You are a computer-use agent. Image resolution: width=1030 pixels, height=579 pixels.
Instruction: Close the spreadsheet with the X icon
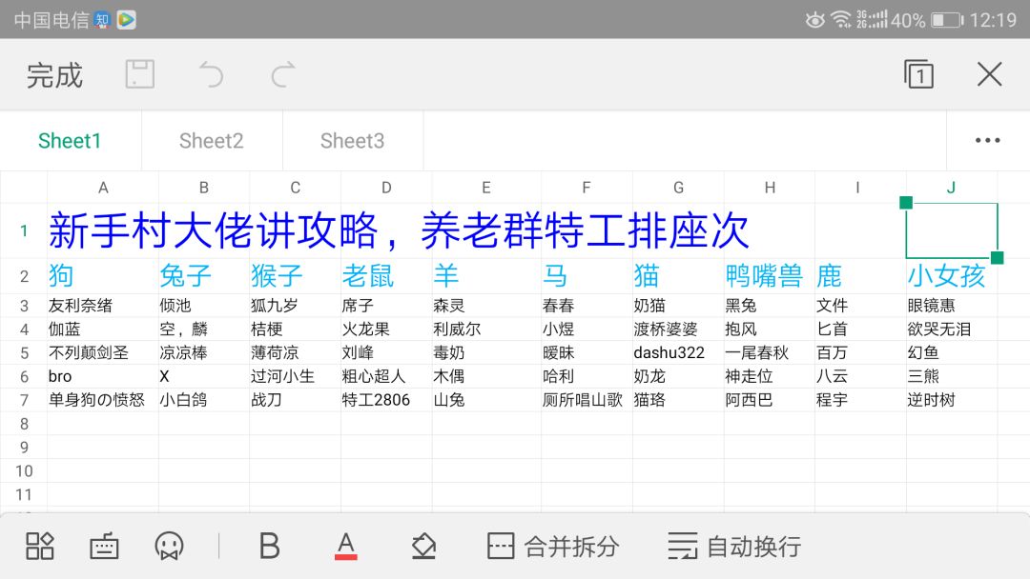point(989,74)
